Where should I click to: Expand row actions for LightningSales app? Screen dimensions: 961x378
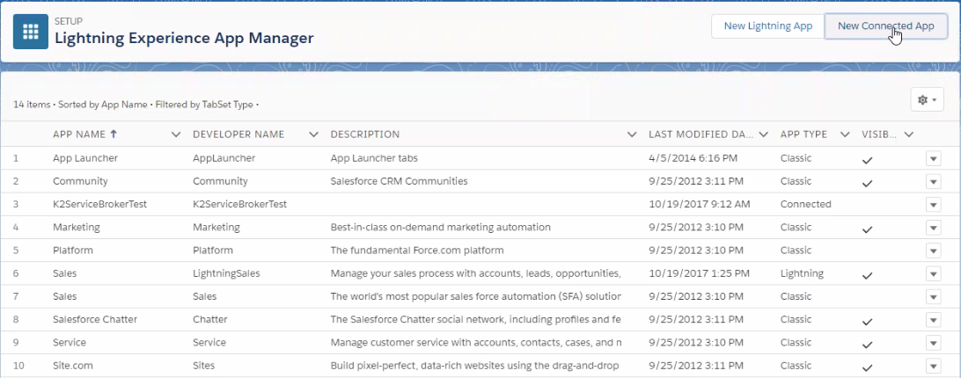coord(933,274)
